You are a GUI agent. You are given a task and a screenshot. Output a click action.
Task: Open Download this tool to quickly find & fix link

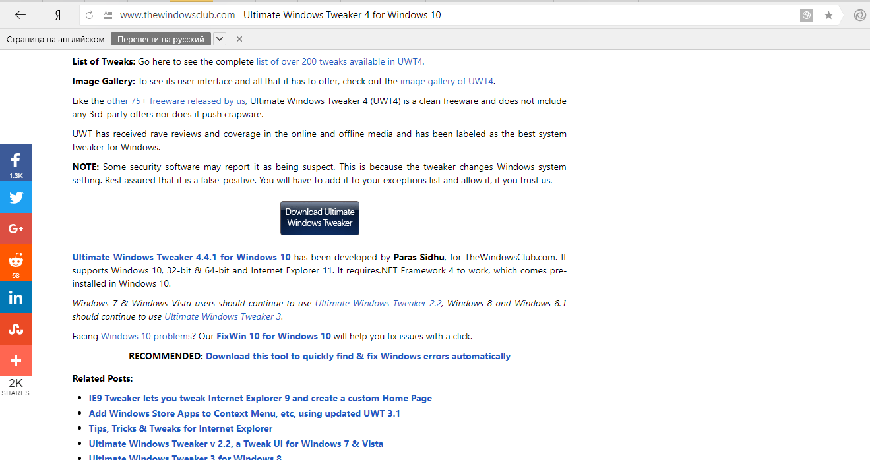358,356
